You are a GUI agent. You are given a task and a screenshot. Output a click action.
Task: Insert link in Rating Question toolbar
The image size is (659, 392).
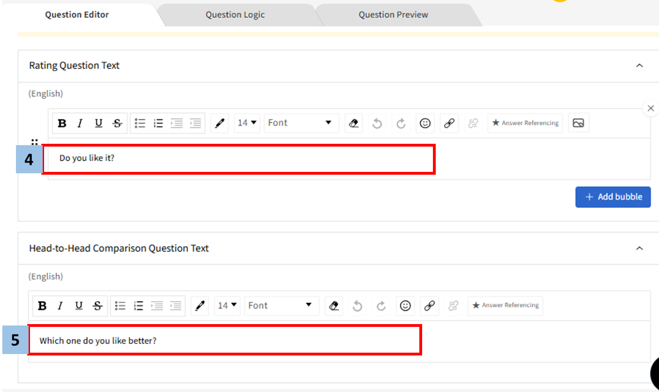tap(449, 123)
